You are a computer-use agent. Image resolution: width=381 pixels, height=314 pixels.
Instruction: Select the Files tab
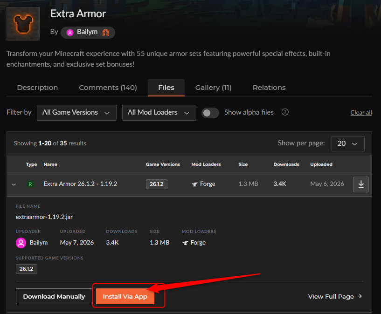(x=166, y=88)
